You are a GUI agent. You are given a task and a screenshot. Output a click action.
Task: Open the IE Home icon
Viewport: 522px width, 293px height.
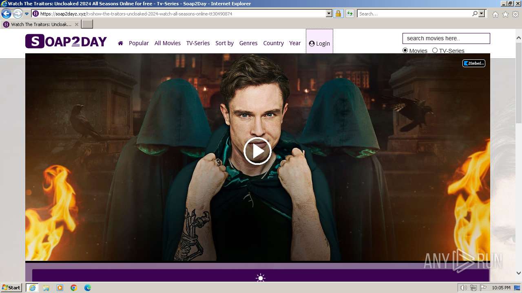[x=495, y=14]
